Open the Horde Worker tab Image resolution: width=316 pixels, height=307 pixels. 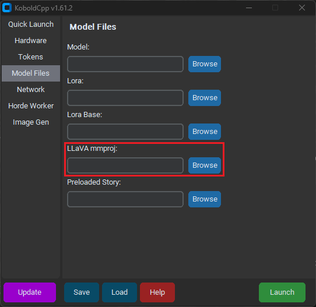pos(31,106)
